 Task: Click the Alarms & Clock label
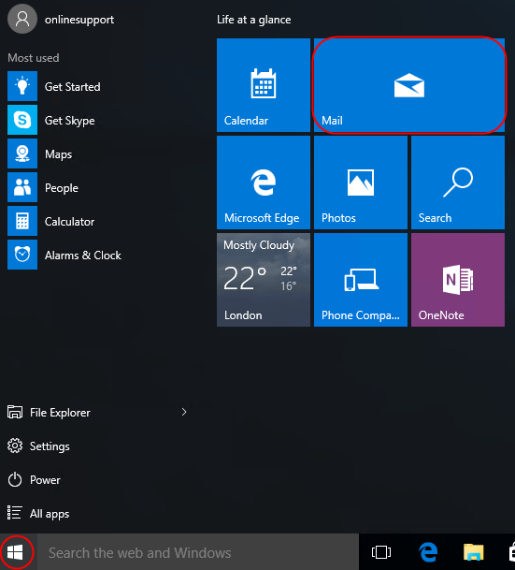click(x=83, y=256)
